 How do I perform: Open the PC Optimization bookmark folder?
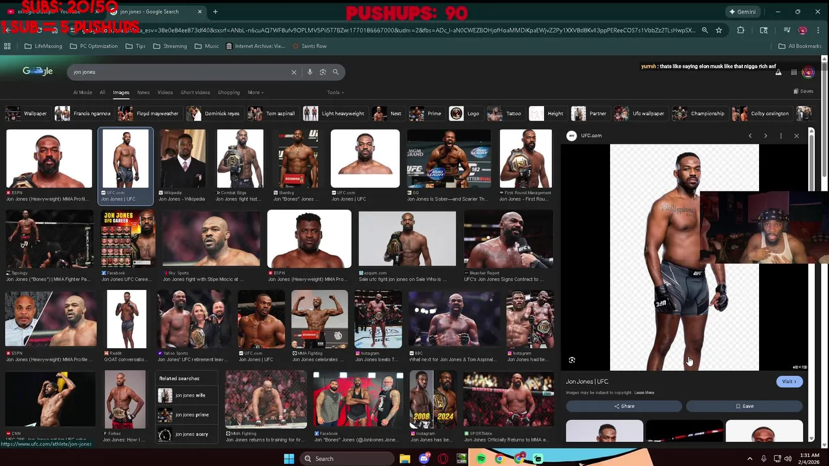(x=93, y=46)
